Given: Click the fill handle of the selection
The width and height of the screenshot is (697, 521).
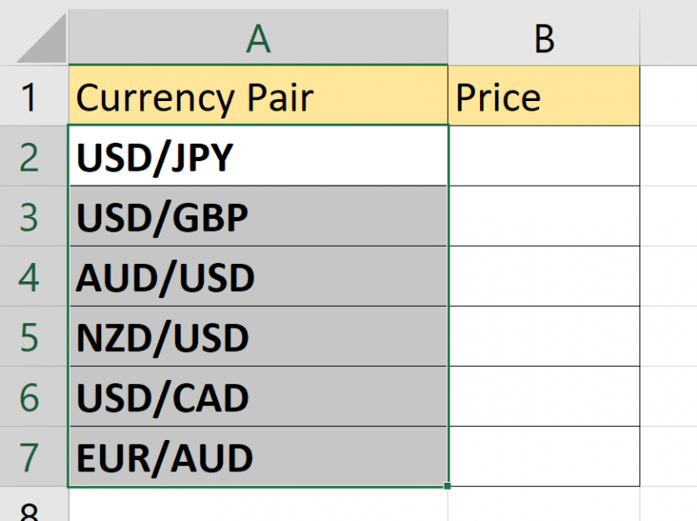Looking at the screenshot, I should (447, 485).
